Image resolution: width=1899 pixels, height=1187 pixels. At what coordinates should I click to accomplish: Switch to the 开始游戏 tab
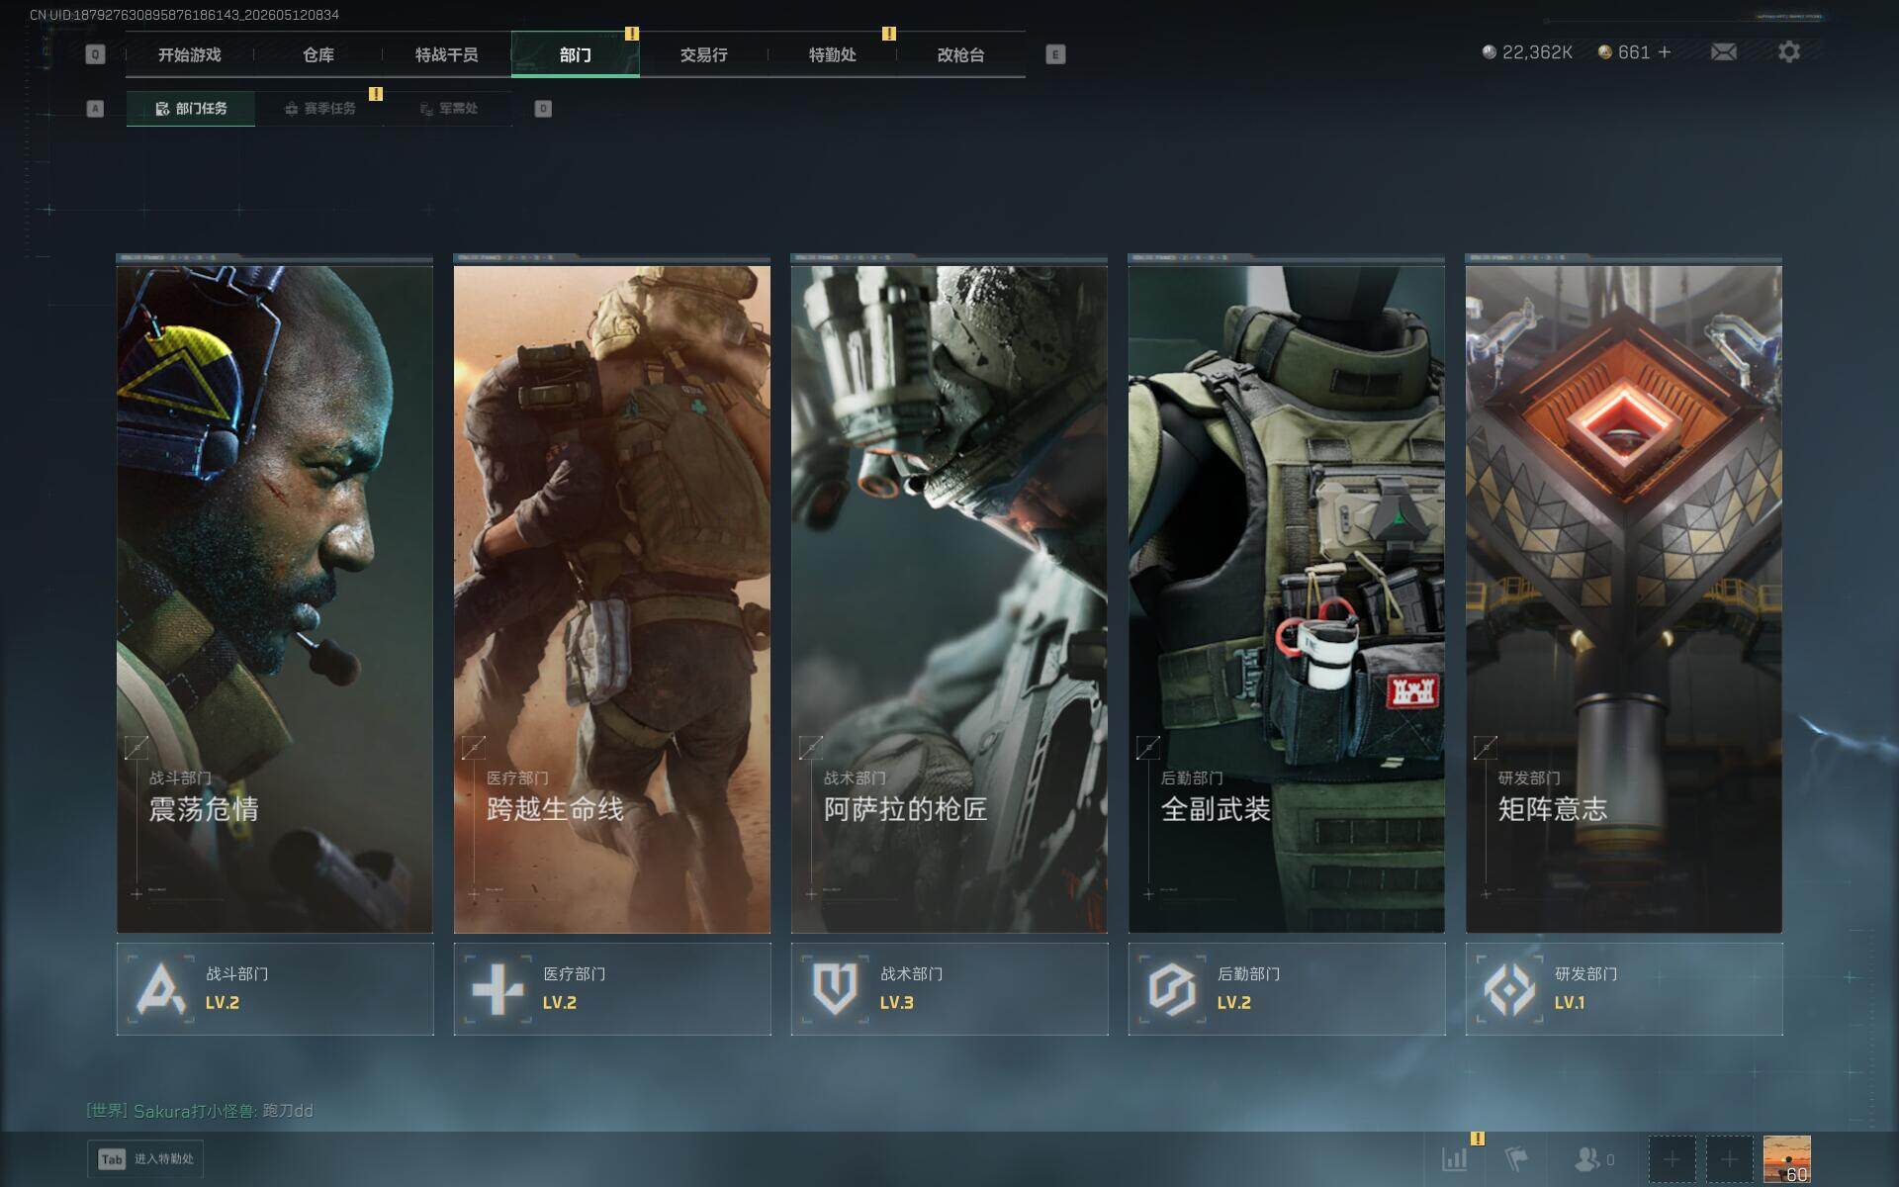(190, 55)
